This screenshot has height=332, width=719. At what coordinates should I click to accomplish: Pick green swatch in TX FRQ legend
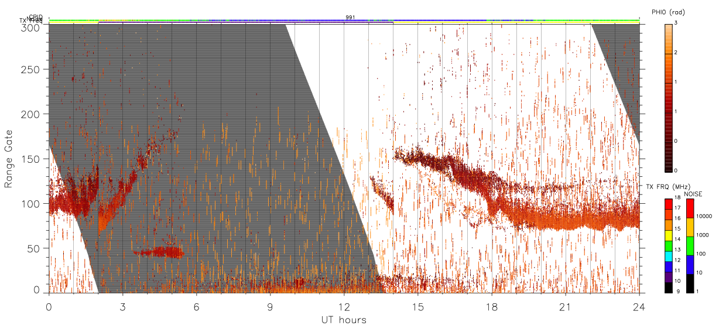tap(669, 245)
